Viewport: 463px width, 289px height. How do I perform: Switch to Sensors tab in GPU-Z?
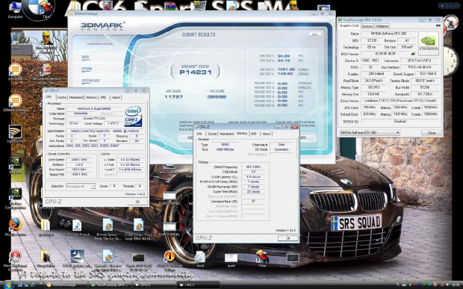(367, 26)
